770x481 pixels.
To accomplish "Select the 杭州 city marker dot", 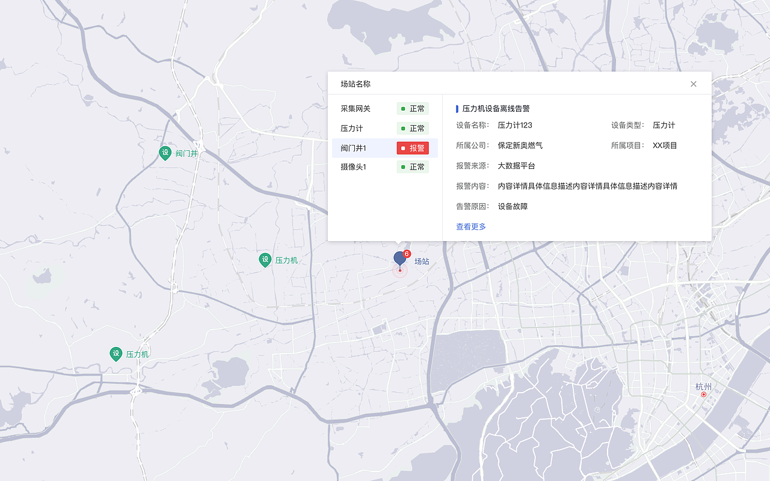I will (703, 394).
